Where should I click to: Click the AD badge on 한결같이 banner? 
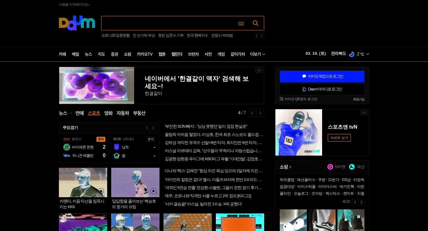click(259, 70)
